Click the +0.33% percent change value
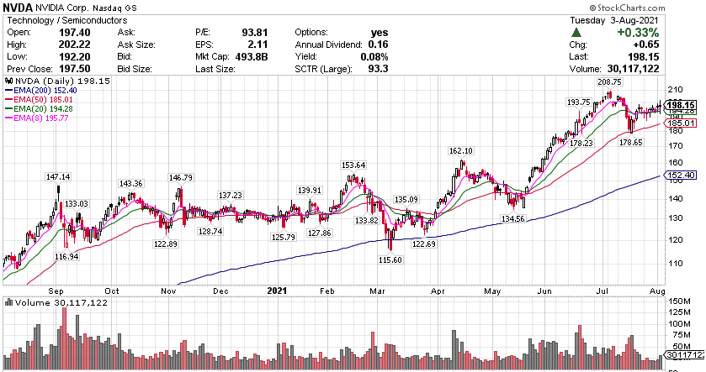 (x=639, y=33)
